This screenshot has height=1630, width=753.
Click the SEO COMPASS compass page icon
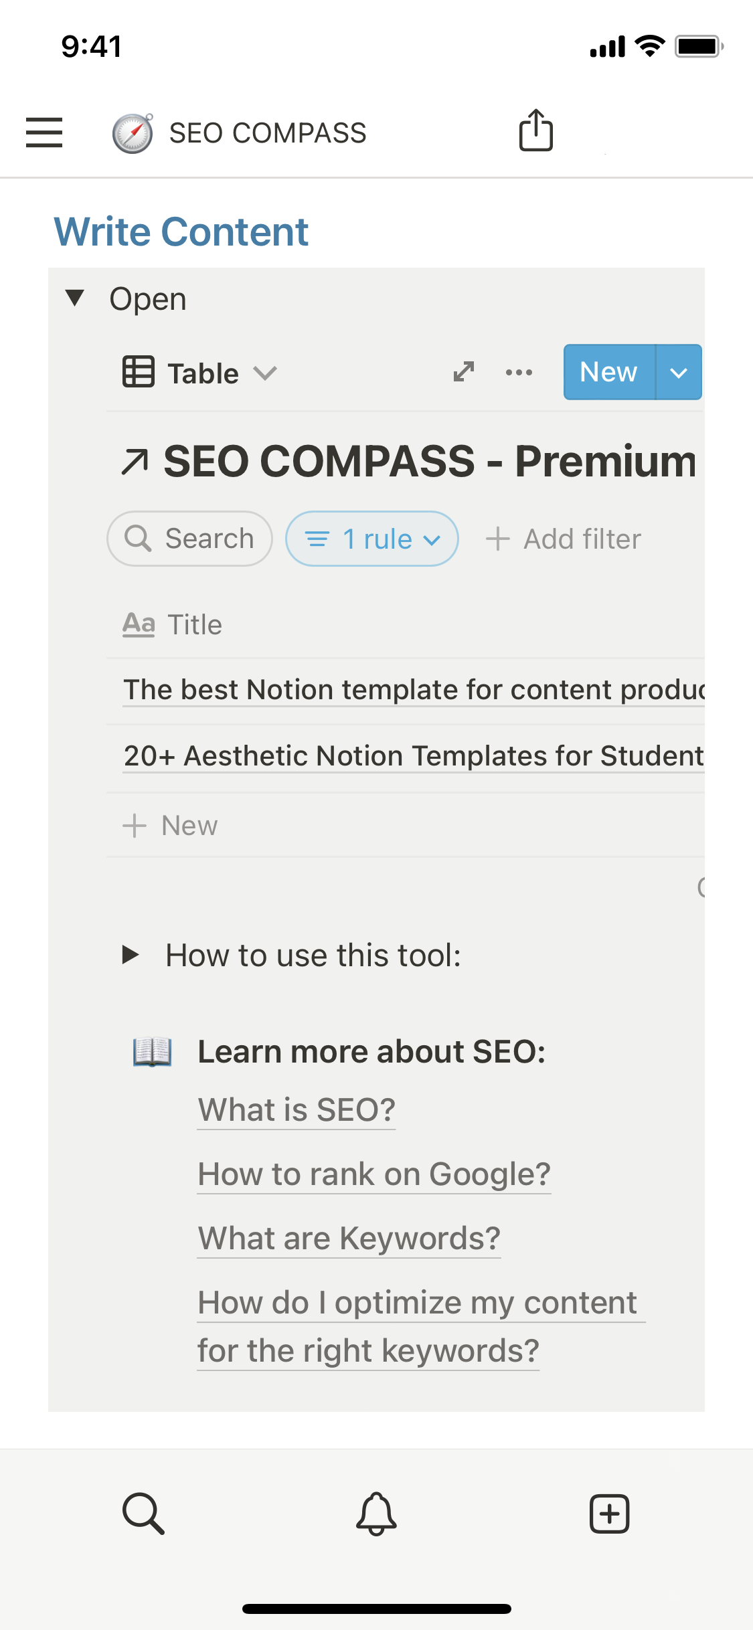pos(133,133)
